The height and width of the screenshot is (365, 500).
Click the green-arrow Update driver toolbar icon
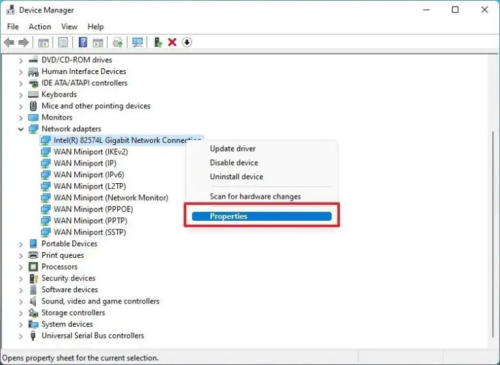(x=158, y=42)
